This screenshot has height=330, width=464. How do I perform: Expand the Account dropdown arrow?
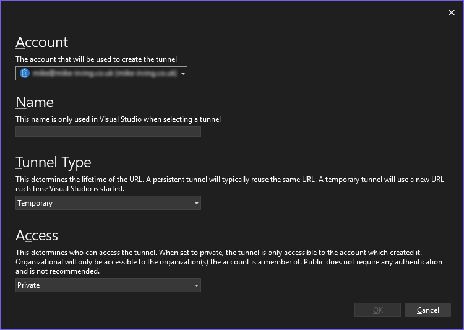(183, 74)
